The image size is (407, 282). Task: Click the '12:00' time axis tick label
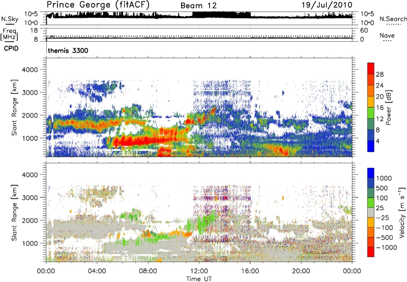coord(199,271)
